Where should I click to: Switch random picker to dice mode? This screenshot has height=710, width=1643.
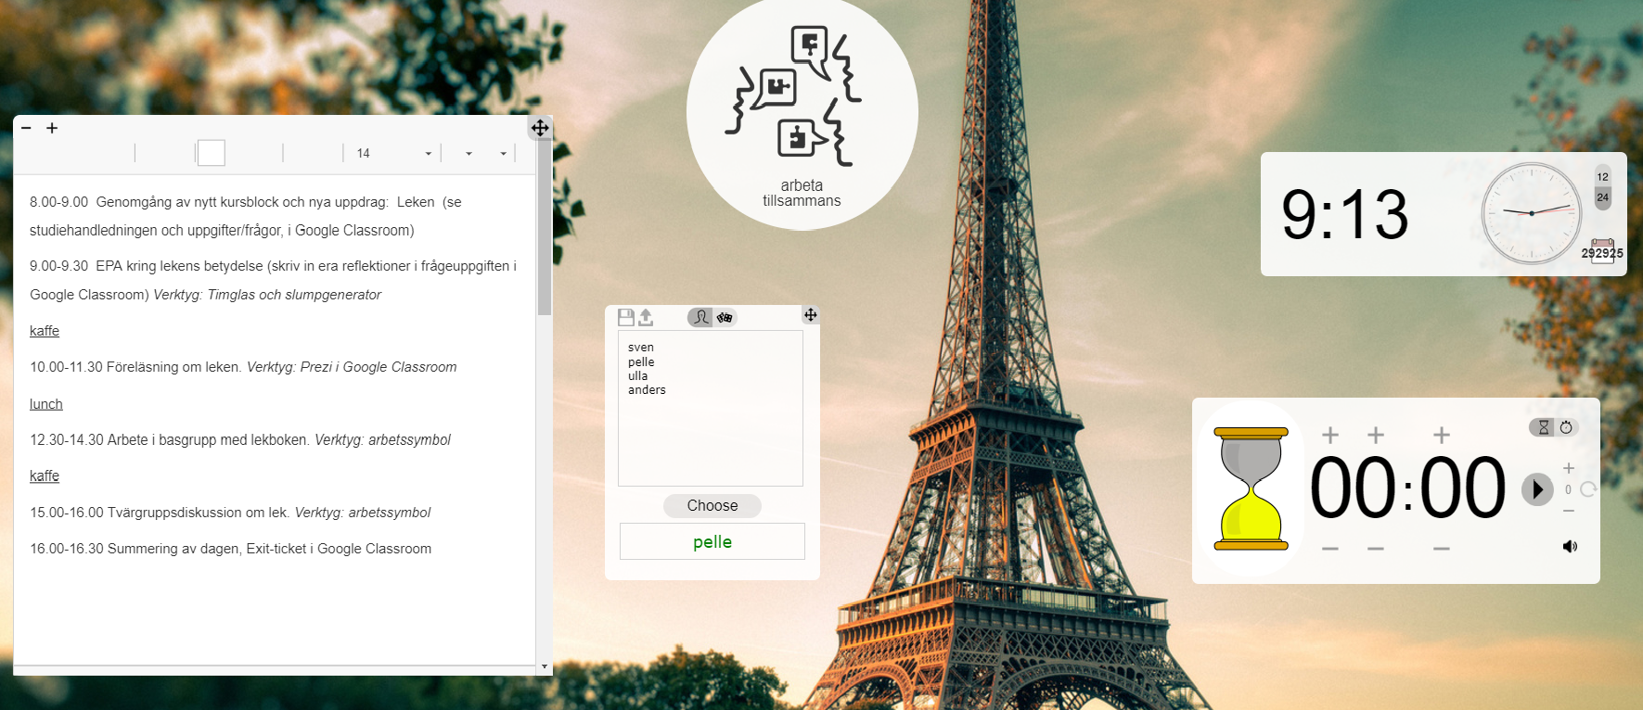pyautogui.click(x=725, y=318)
